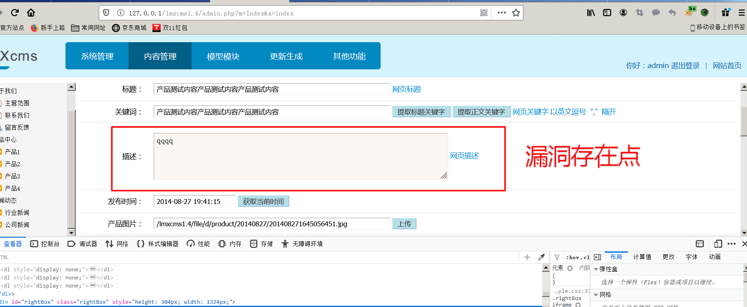747x307 pixels.
Task: Collapse the 弹性盒 section
Action: point(596,269)
